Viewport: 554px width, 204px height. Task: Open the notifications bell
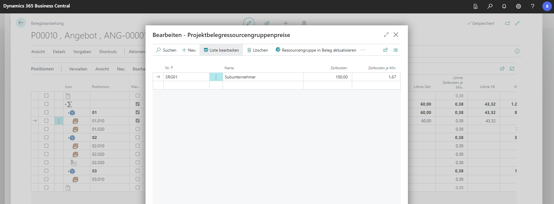pyautogui.click(x=504, y=6)
